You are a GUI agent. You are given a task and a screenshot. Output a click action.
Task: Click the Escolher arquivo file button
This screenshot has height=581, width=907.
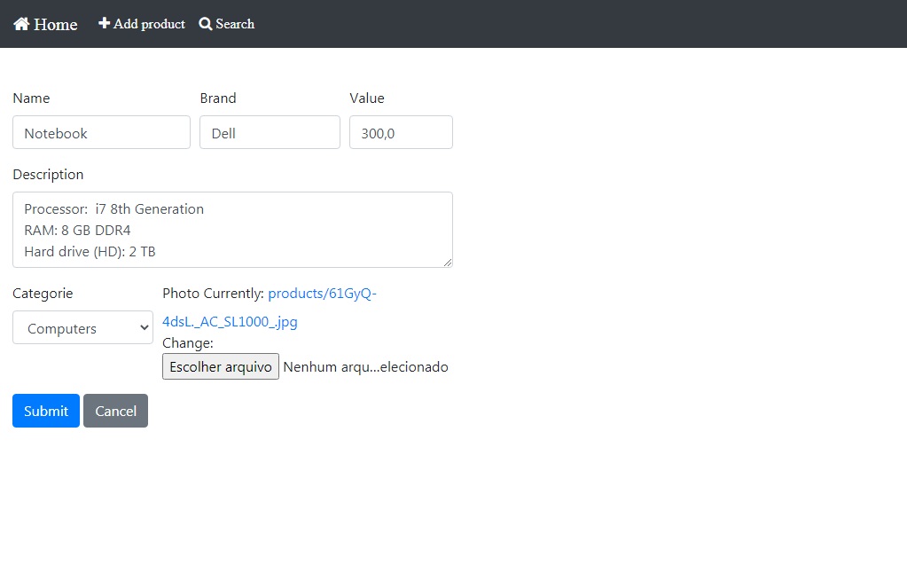tap(220, 365)
